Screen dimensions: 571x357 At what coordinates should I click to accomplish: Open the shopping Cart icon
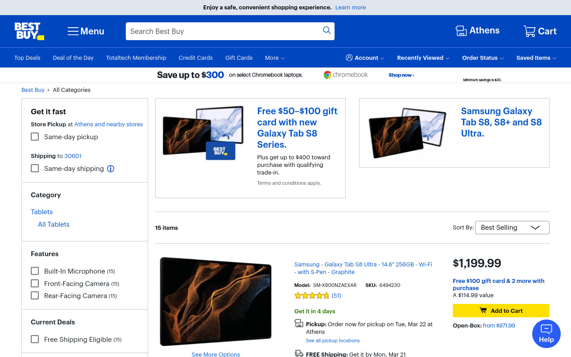530,31
